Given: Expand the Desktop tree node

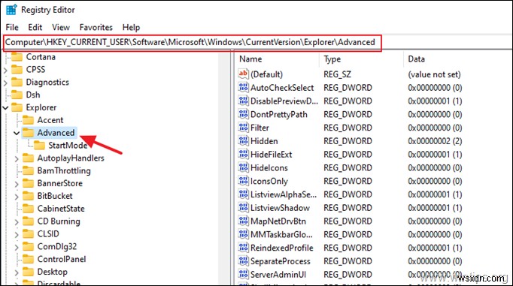Looking at the screenshot, I should click(17, 272).
